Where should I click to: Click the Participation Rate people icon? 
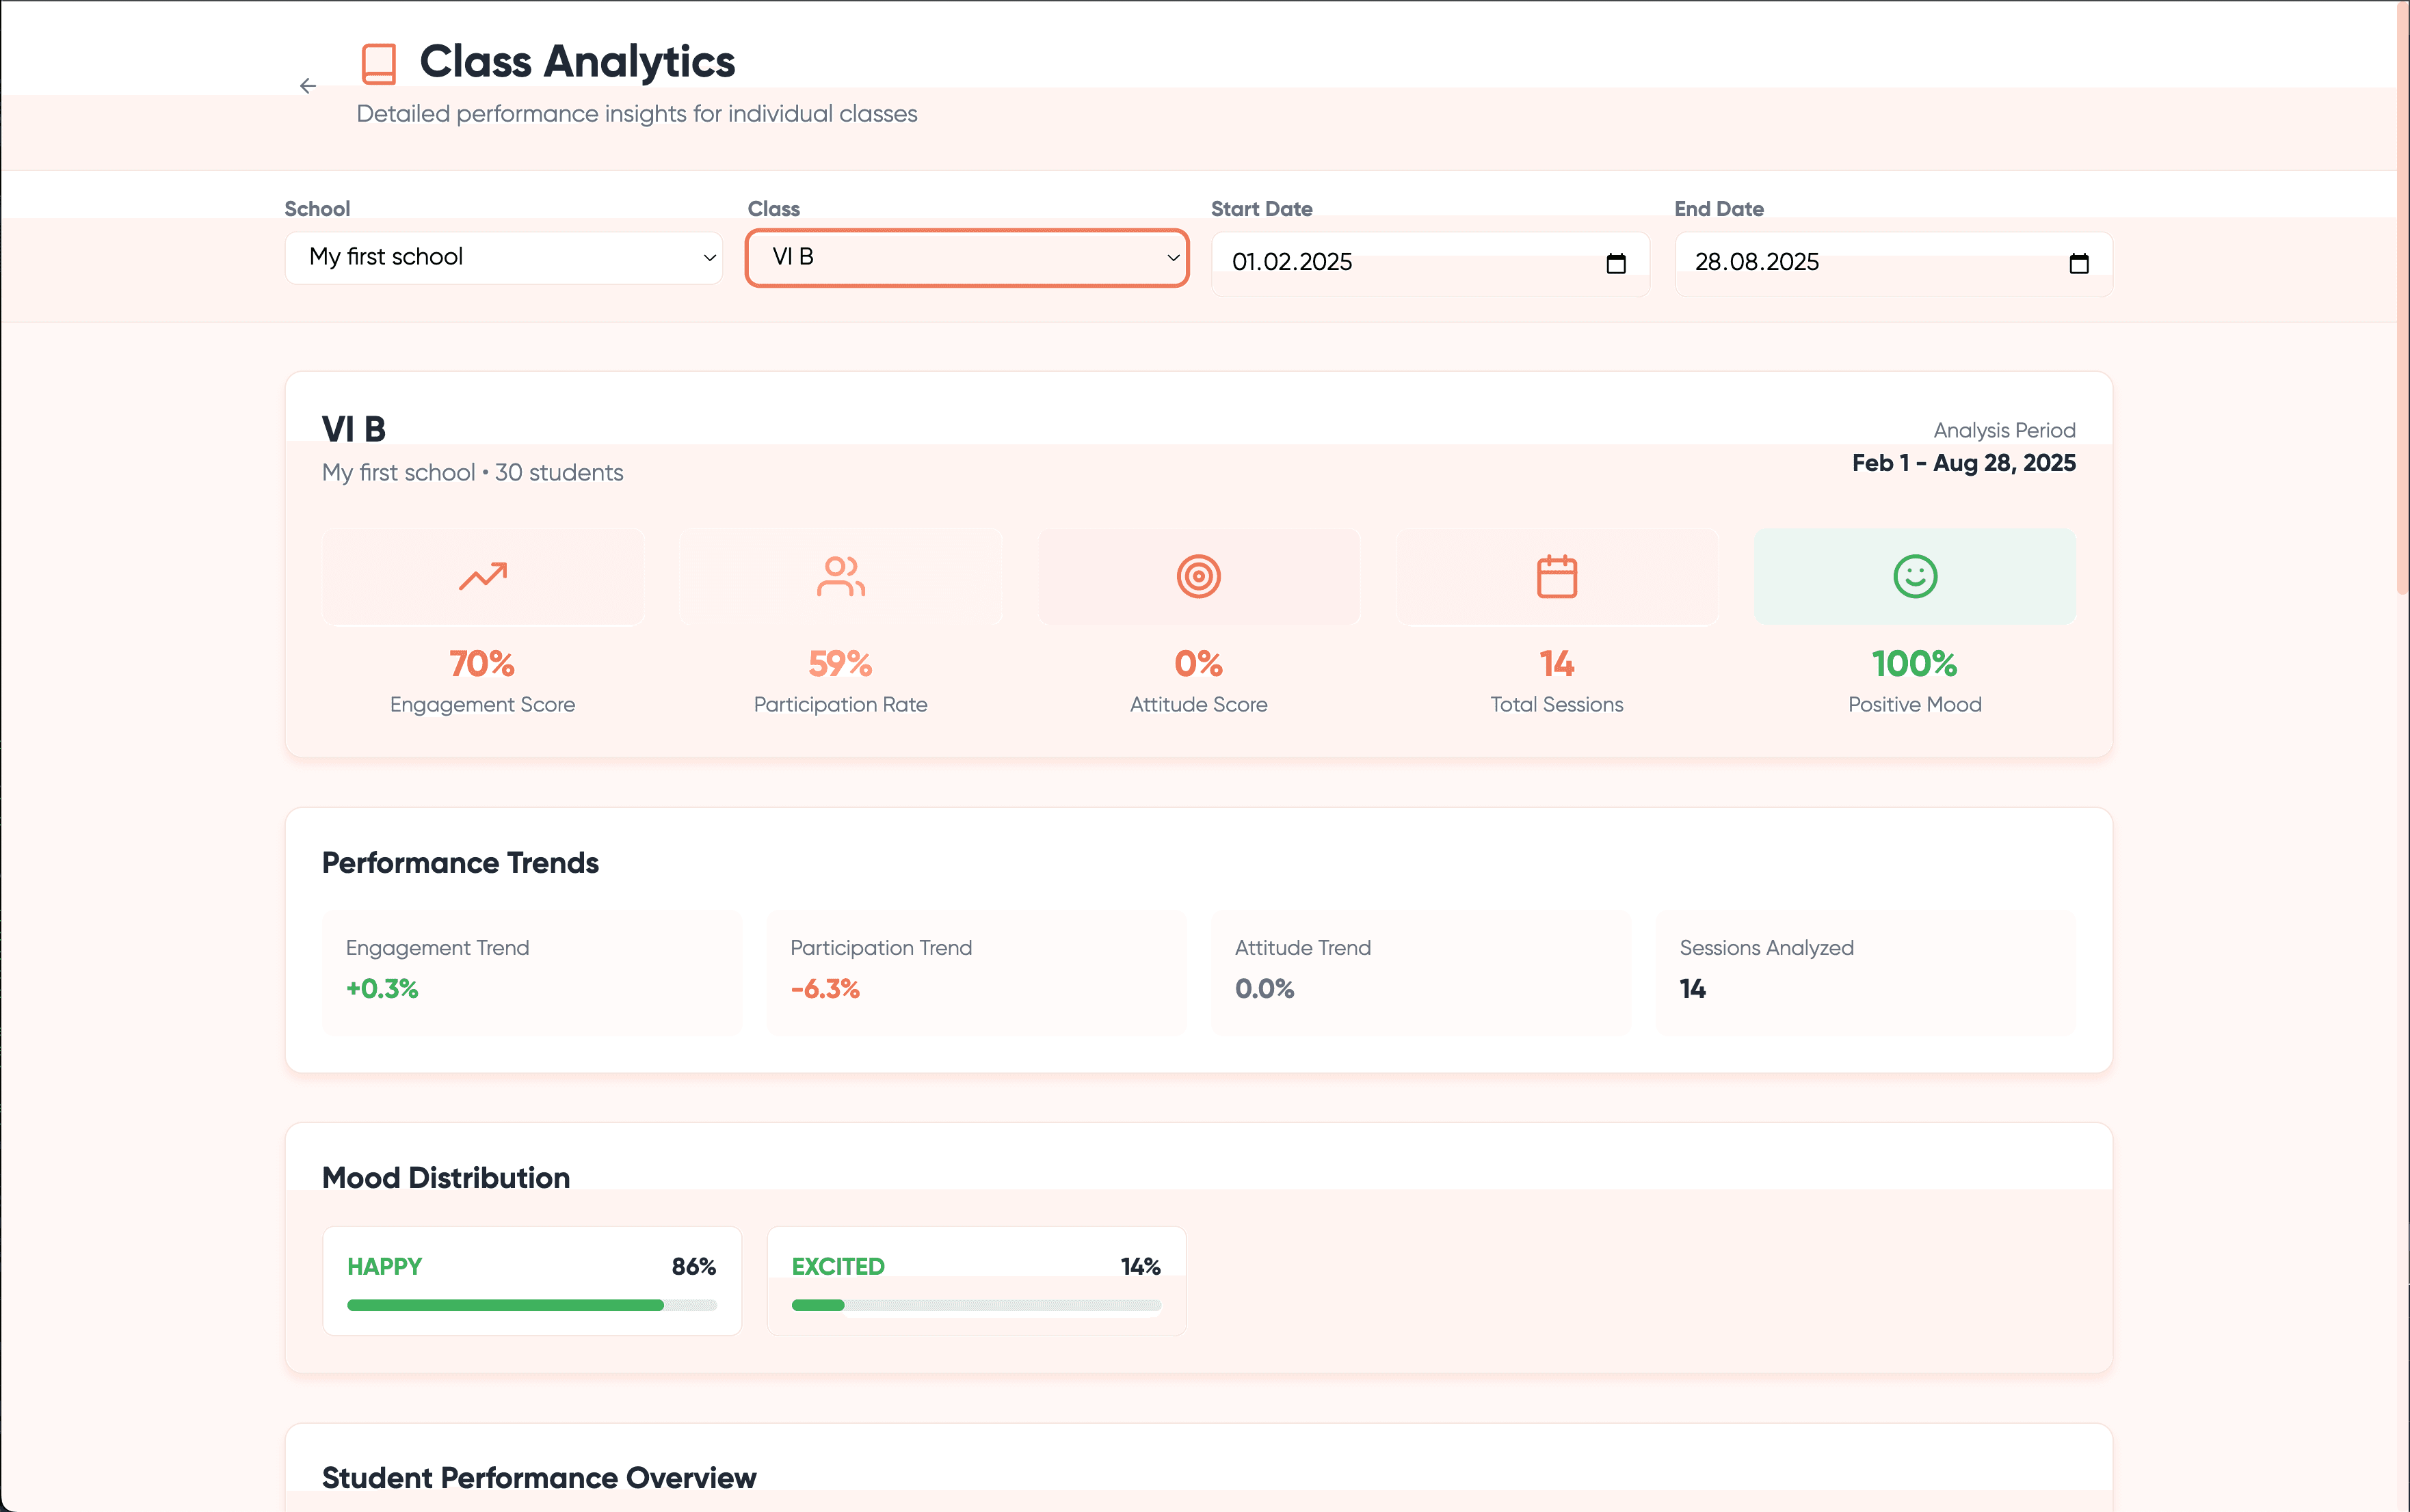pos(840,576)
